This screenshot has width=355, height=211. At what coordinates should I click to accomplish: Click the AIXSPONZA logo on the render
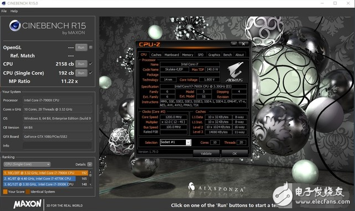216,188
